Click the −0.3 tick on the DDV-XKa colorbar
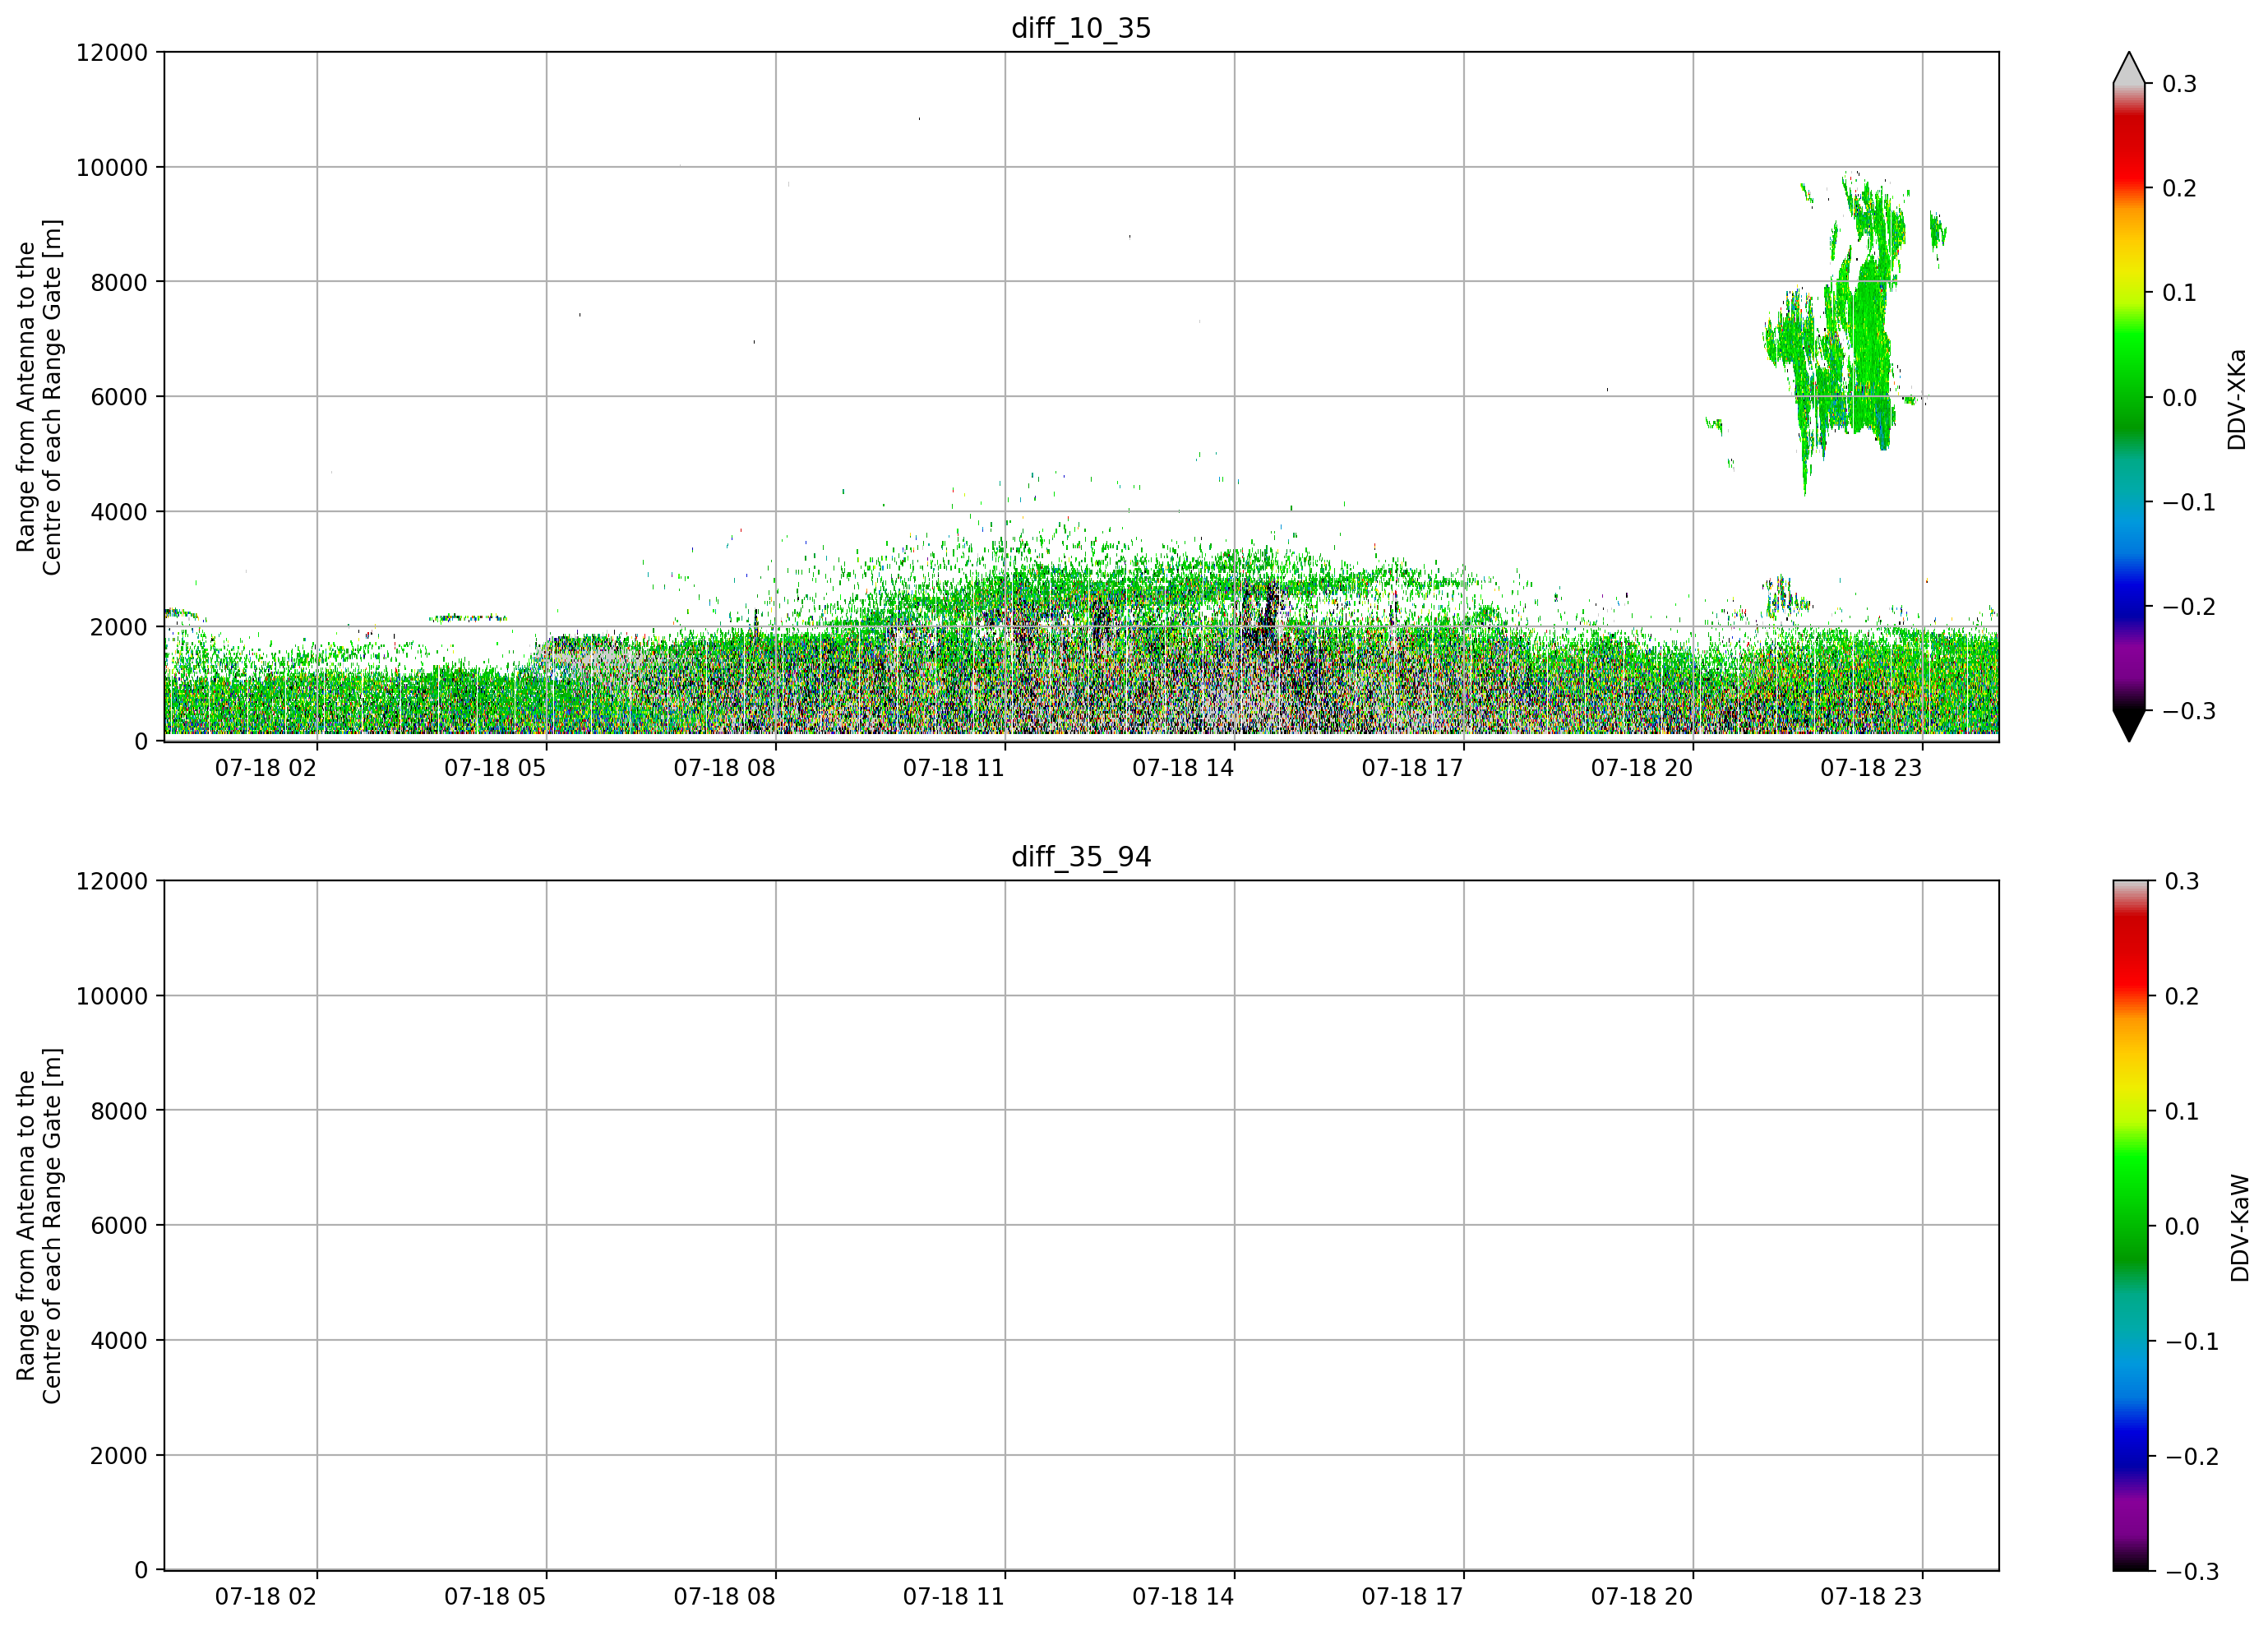The height and width of the screenshot is (1626, 2268). pyautogui.click(x=2189, y=711)
